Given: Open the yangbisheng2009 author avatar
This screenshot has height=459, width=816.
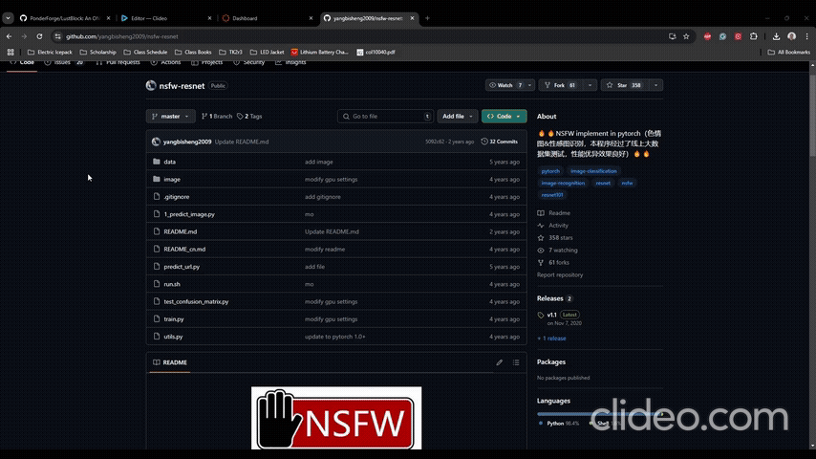Looking at the screenshot, I should point(156,142).
